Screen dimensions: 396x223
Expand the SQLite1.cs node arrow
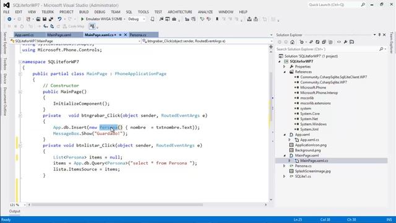pos(285,177)
